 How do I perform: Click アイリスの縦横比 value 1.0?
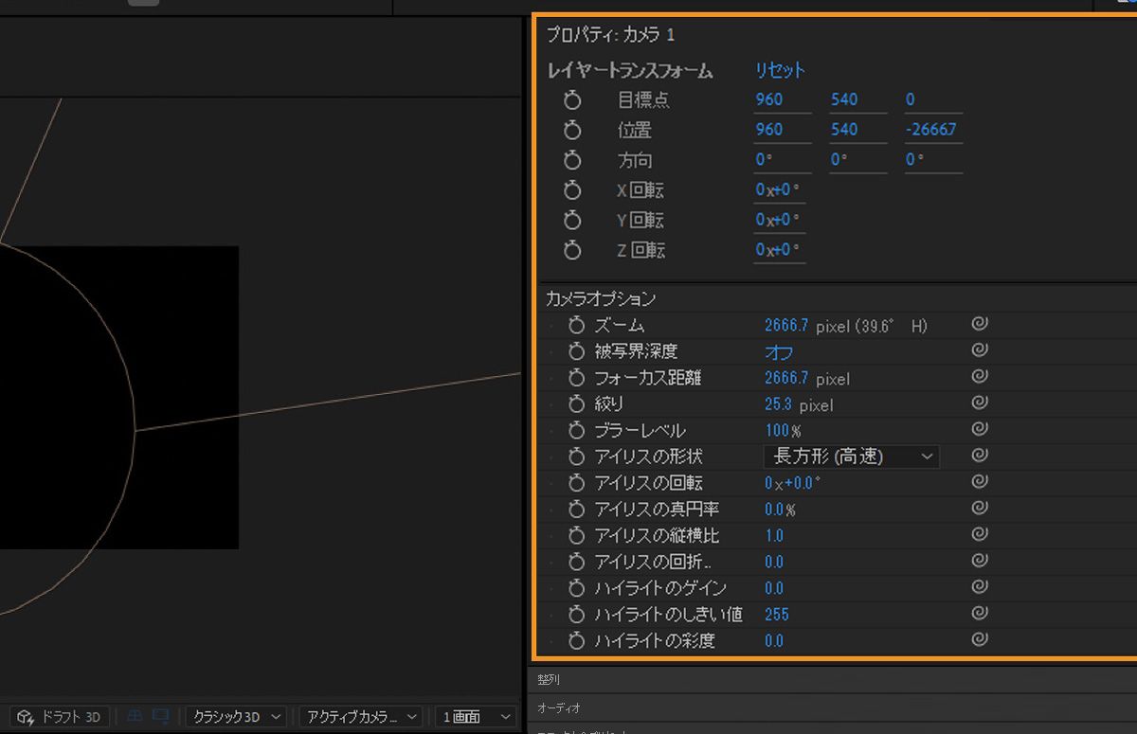coord(774,535)
